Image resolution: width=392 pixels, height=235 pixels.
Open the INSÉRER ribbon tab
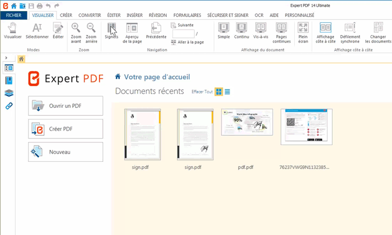click(134, 15)
